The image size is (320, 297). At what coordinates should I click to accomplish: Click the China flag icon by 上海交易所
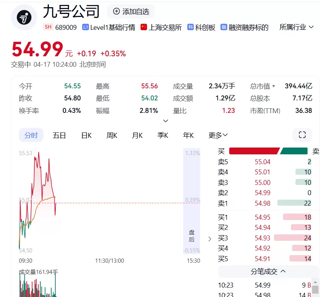pos(144,27)
